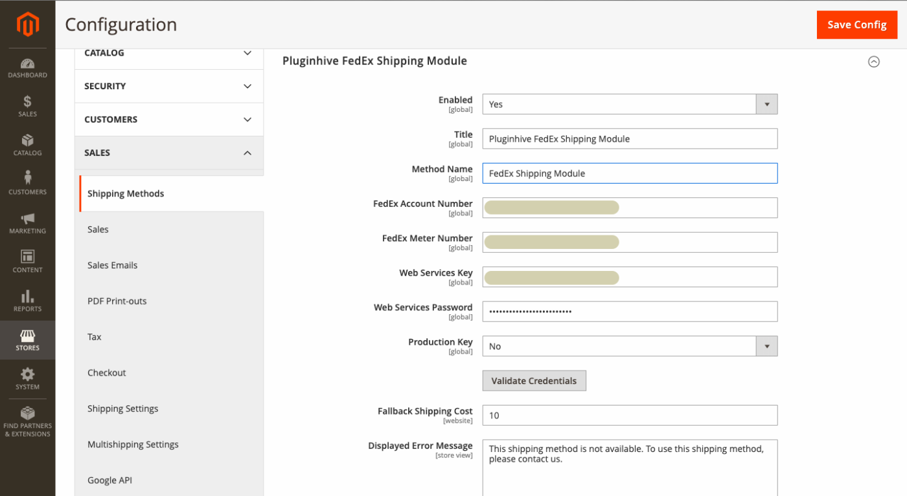Select the Shipping Methods tab
Screen dimensions: 907x496
[171, 193]
